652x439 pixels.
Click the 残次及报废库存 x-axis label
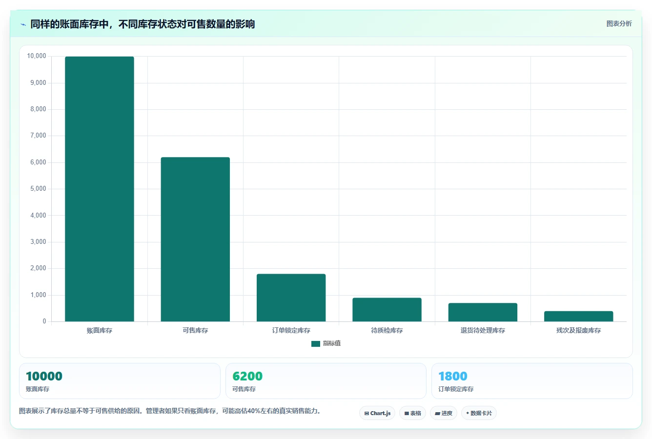tap(578, 331)
